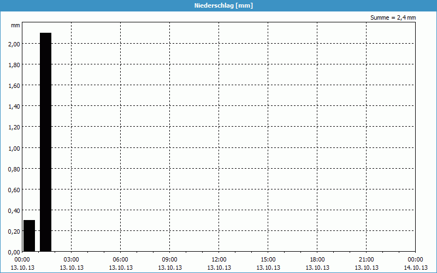Select the 1,60 y-axis value
Image resolution: width=437 pixels, height=273 pixels.
pyautogui.click(x=14, y=86)
